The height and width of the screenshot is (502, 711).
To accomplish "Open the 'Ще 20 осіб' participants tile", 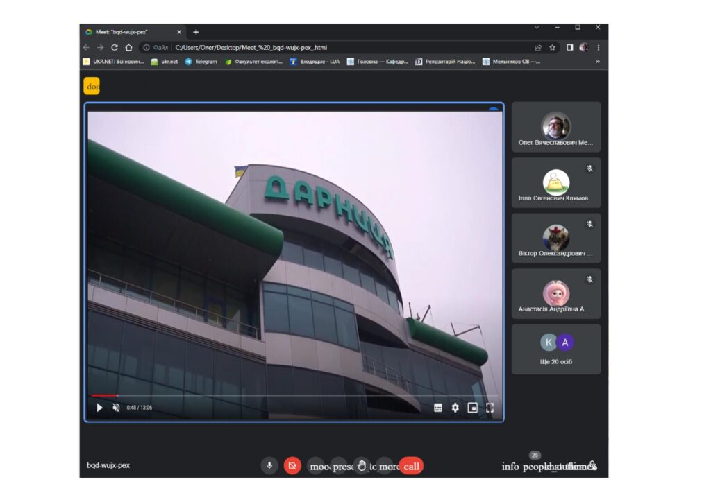I will coord(556,349).
